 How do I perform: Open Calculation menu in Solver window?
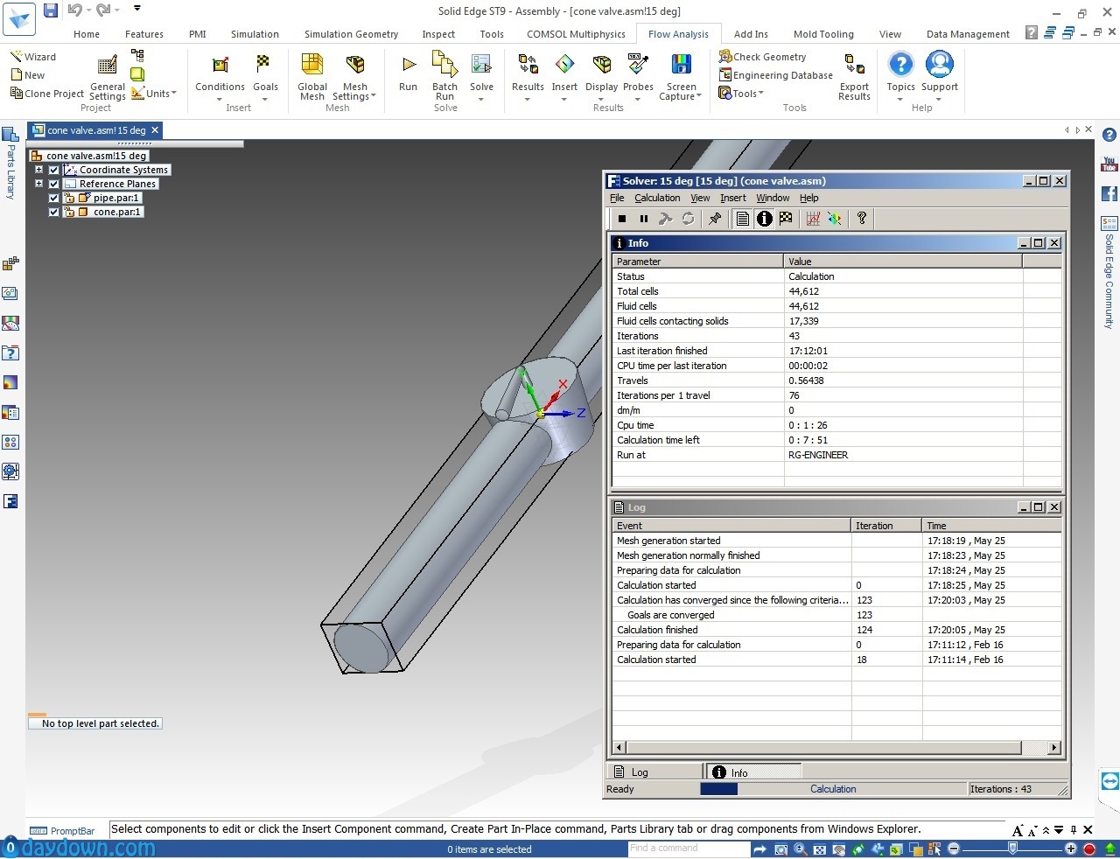coord(657,198)
